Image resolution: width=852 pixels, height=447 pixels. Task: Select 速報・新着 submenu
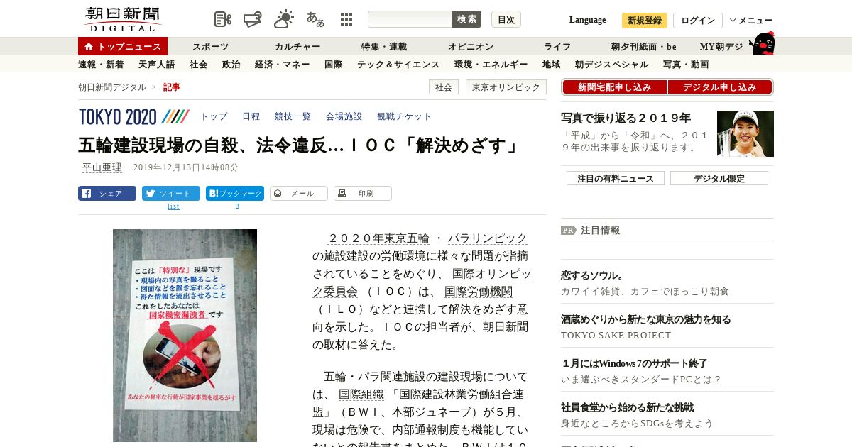click(101, 64)
